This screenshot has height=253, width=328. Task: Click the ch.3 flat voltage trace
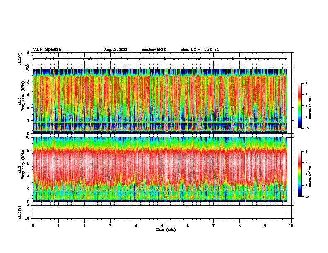pos(160,212)
